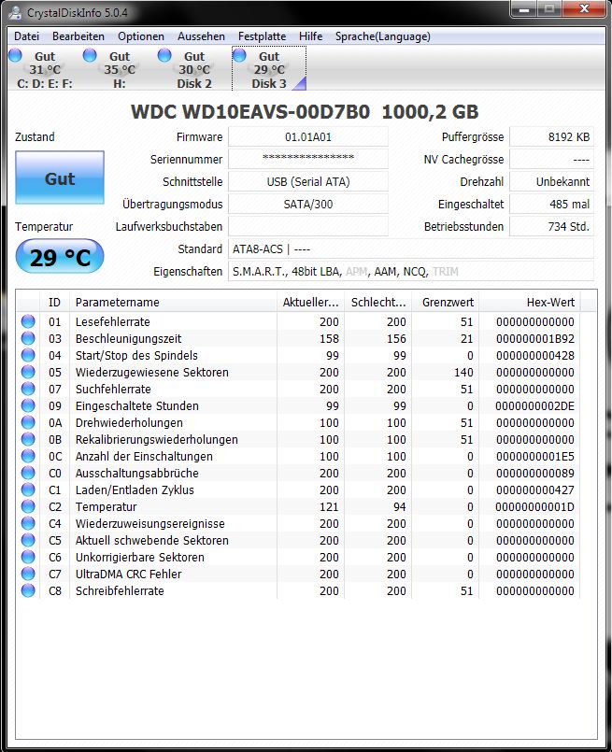The width and height of the screenshot is (612, 752).
Task: Click the Übertragungsmodus field SATA/300
Action: point(308,205)
